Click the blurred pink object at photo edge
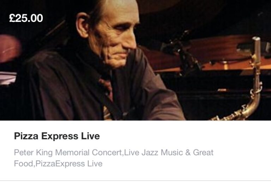The image size is (271, 182). 10,48
